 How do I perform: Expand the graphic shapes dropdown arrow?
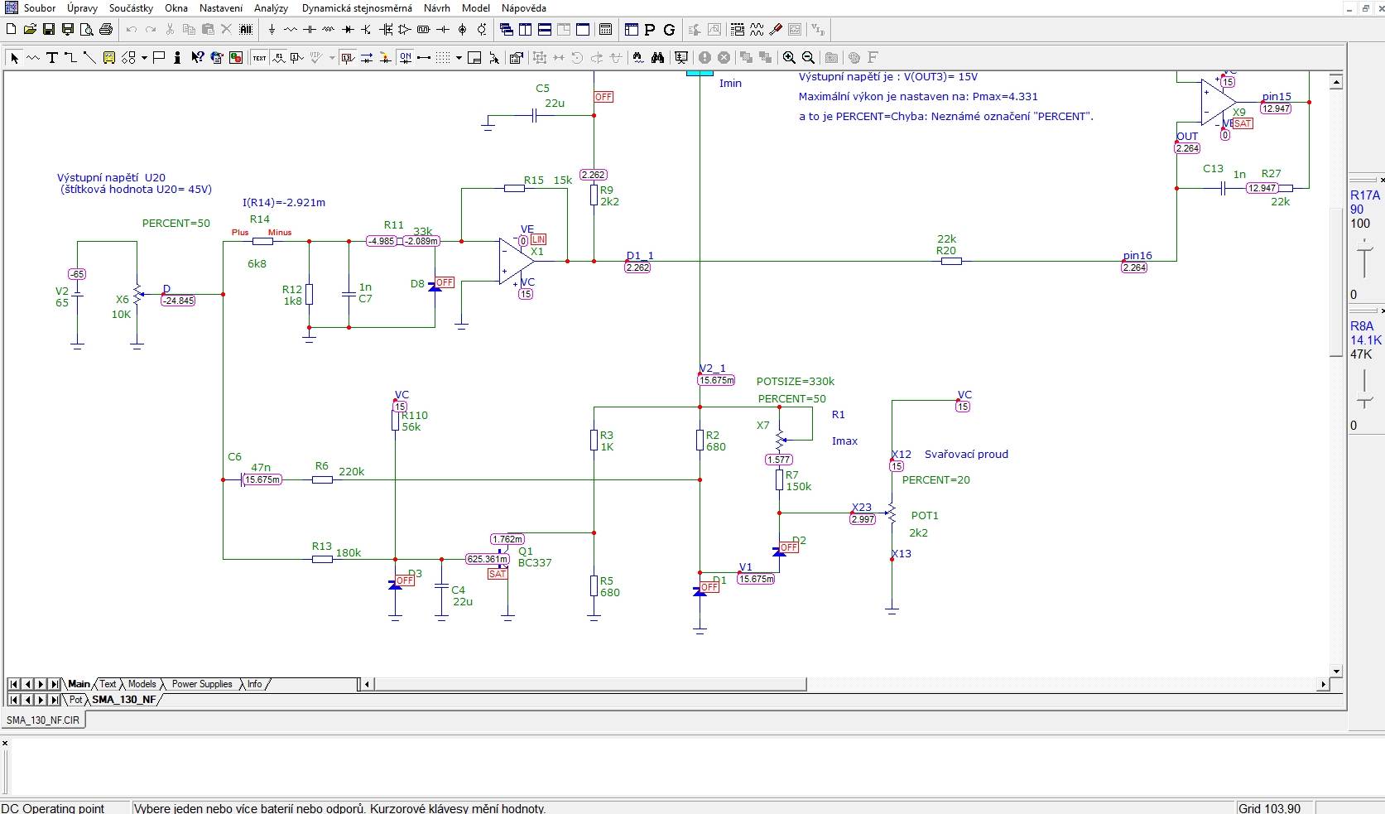coord(144,58)
